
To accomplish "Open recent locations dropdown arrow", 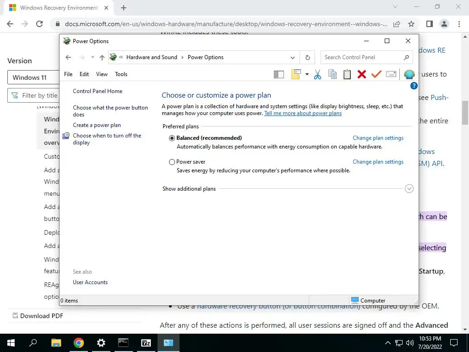I will 93,57.
